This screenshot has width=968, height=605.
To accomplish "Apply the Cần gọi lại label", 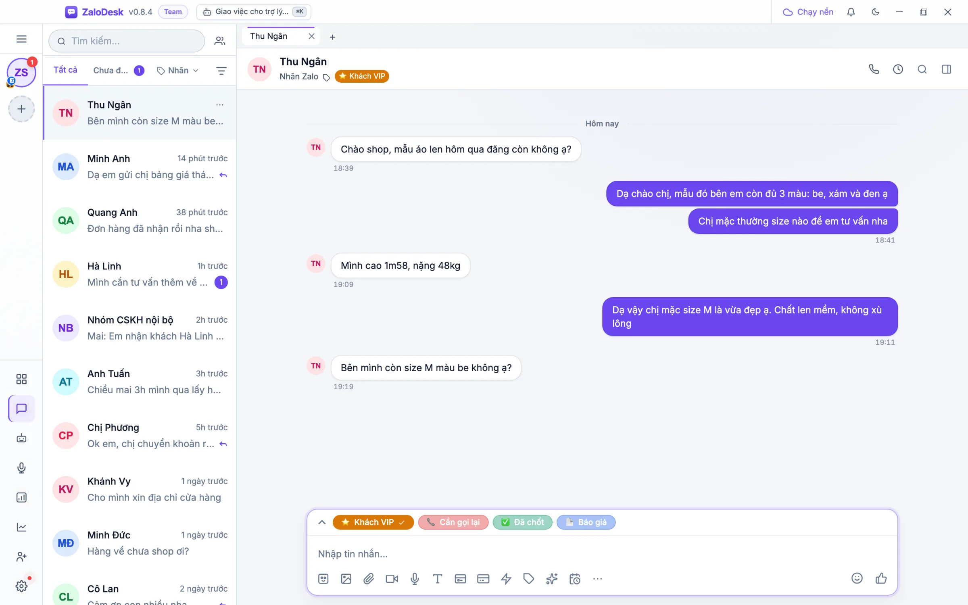I will tap(453, 522).
